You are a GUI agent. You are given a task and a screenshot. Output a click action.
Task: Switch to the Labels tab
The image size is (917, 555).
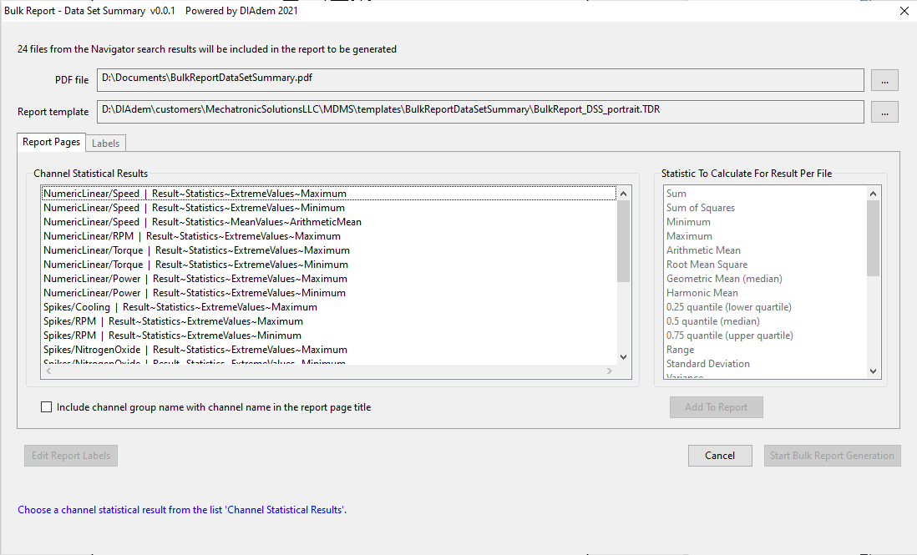[x=105, y=143]
